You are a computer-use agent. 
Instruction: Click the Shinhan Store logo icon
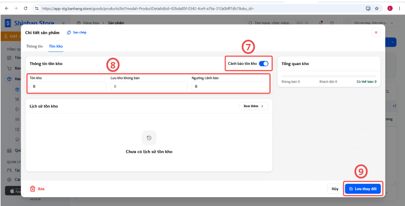(x=8, y=23)
